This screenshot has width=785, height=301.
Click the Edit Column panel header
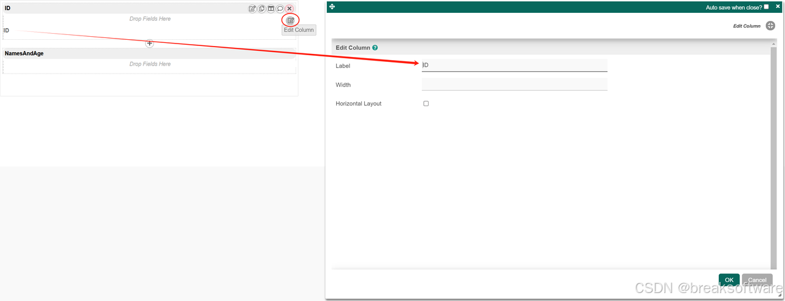[550, 47]
